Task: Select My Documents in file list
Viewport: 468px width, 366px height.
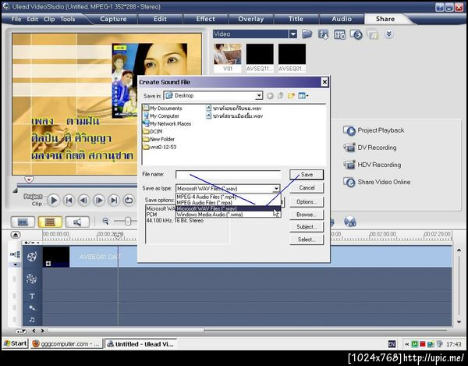Action: point(162,108)
